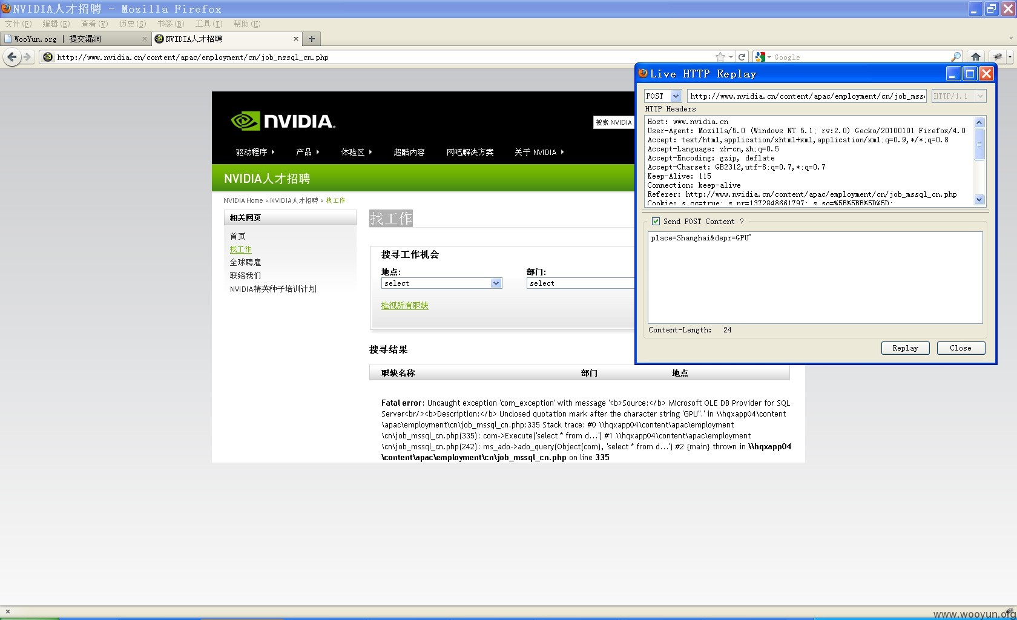Open the HTTP/1.1 version dropdown
Image resolution: width=1017 pixels, height=620 pixels.
click(980, 96)
